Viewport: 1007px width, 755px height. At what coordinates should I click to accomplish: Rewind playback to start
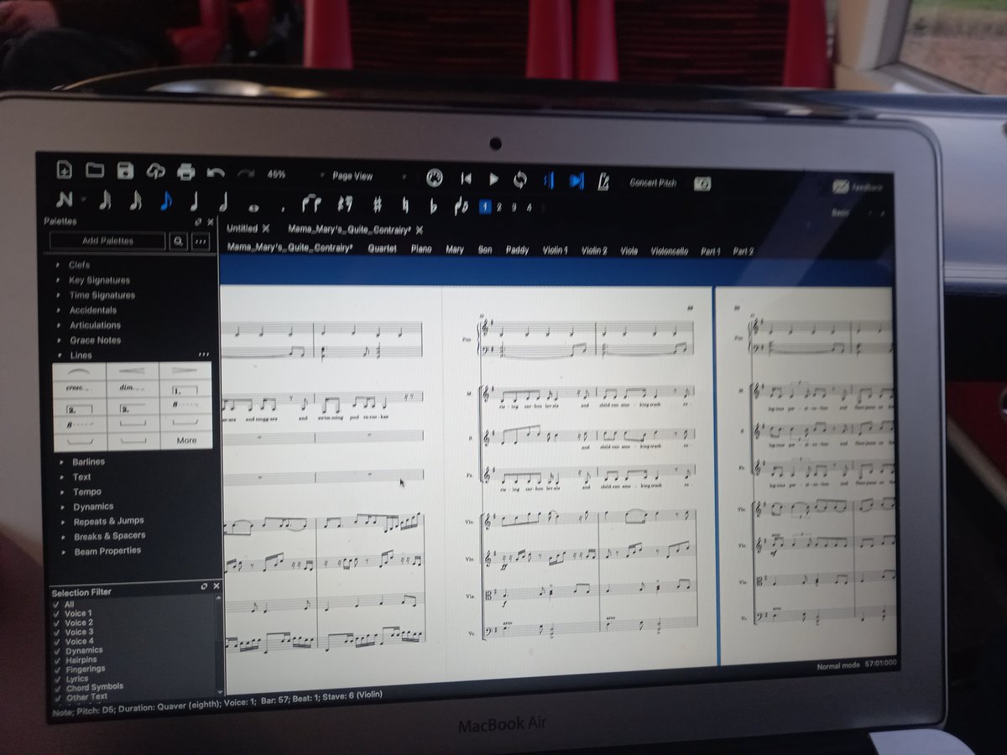pos(466,179)
